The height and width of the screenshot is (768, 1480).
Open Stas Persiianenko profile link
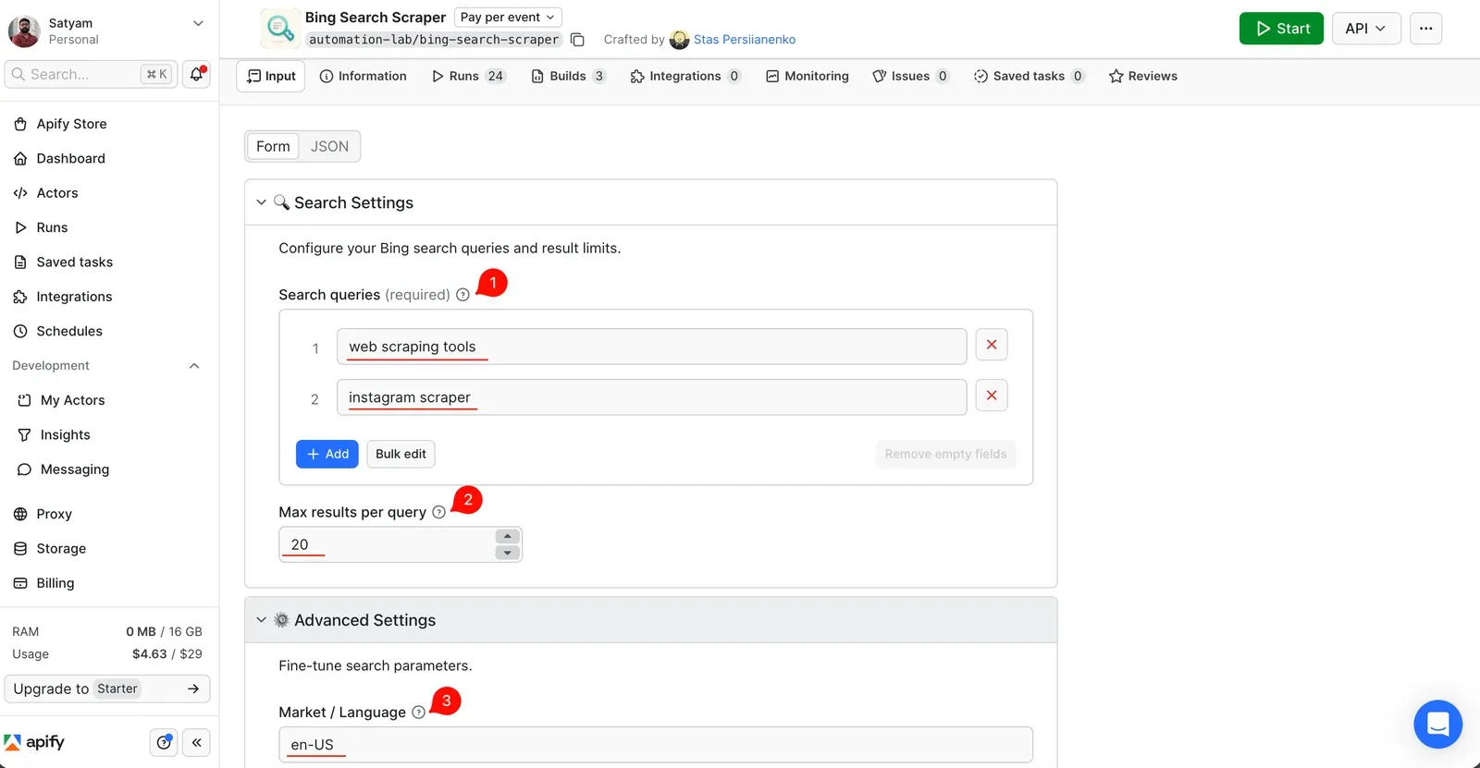745,40
